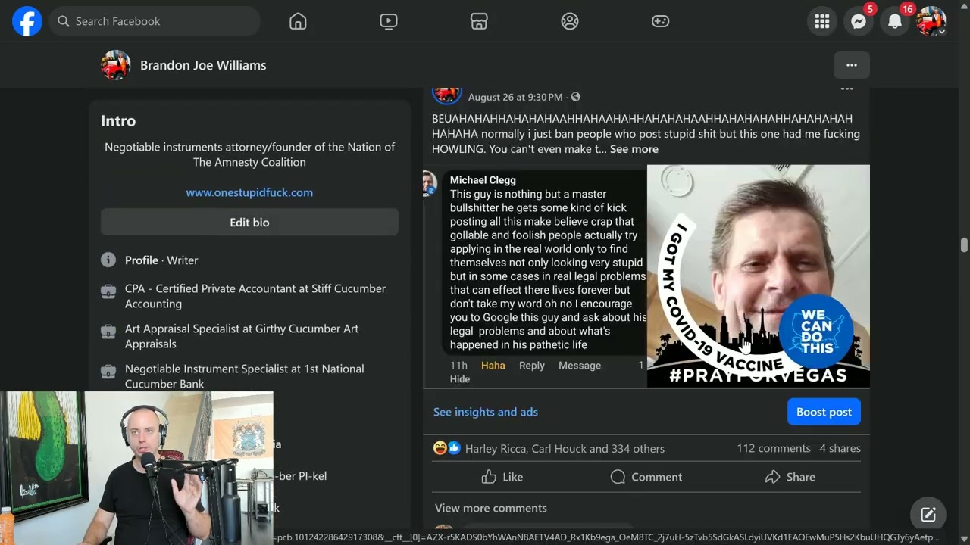Click the new message compose icon
The width and height of the screenshot is (970, 545).
pos(928,515)
